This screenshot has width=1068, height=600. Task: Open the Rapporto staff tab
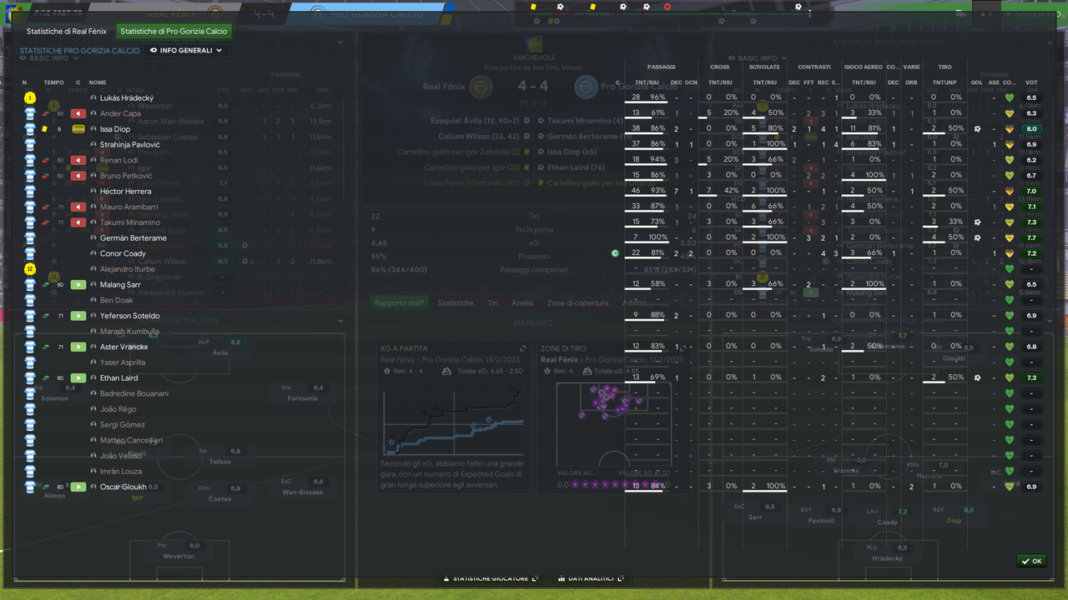[x=399, y=303]
